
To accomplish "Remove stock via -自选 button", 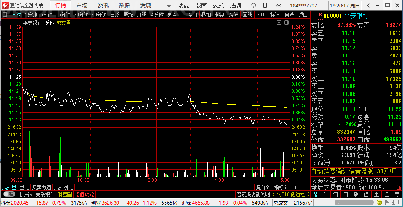I will [x=288, y=15].
